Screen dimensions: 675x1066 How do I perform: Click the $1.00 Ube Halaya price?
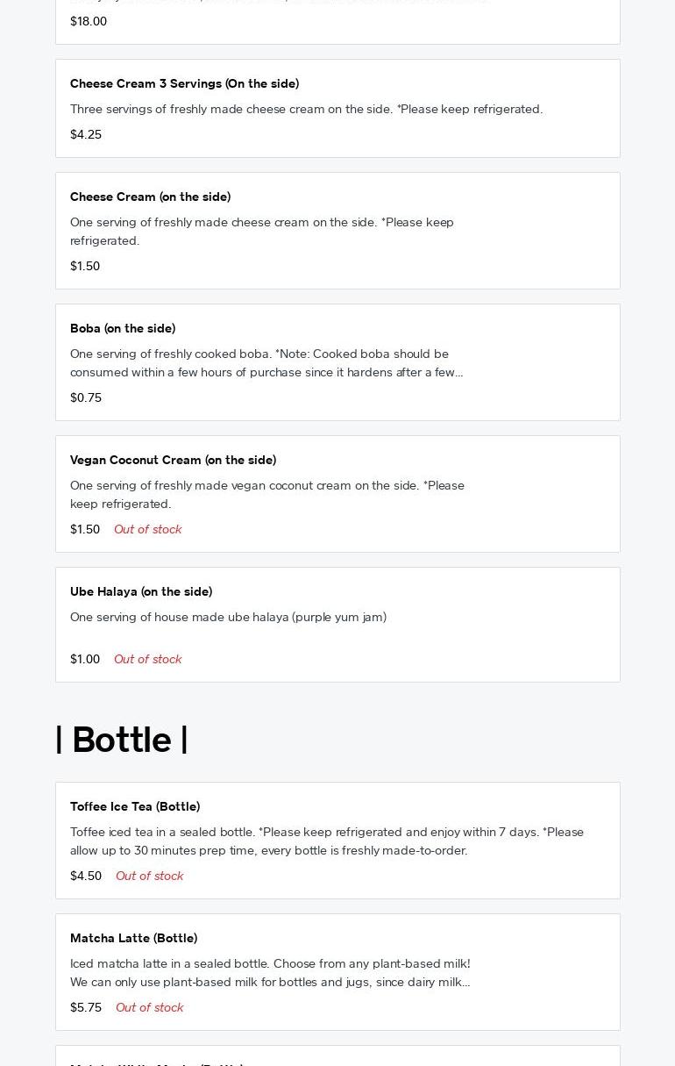[85, 659]
